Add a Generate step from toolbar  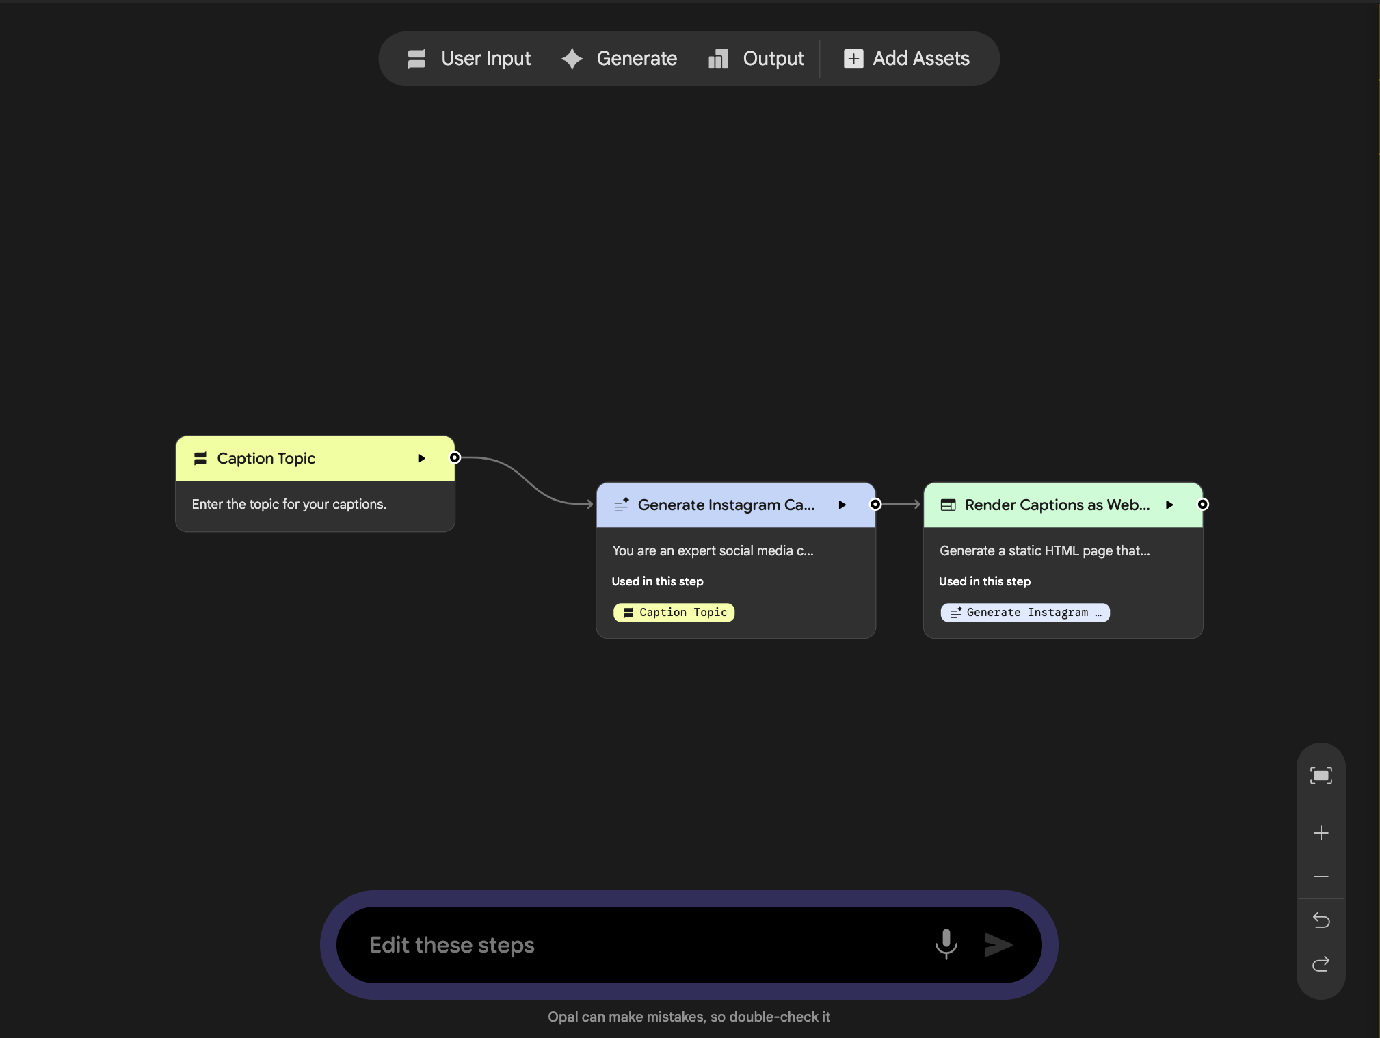[x=620, y=59]
